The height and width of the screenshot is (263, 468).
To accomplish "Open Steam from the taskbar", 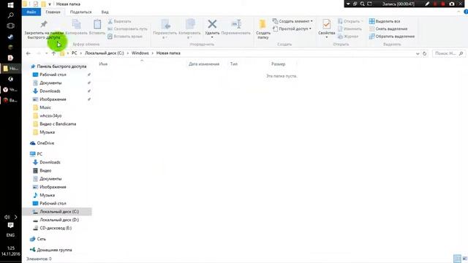I will (10, 37).
